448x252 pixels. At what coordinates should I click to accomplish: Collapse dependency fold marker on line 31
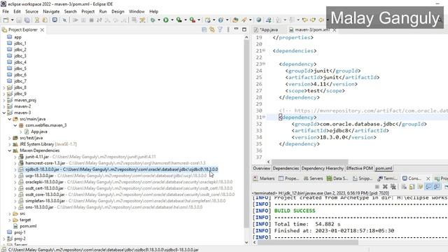point(264,117)
